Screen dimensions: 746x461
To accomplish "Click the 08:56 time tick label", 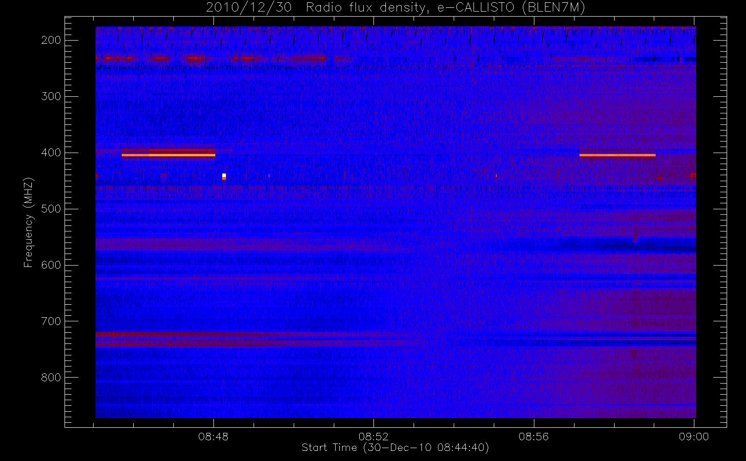I will (533, 437).
